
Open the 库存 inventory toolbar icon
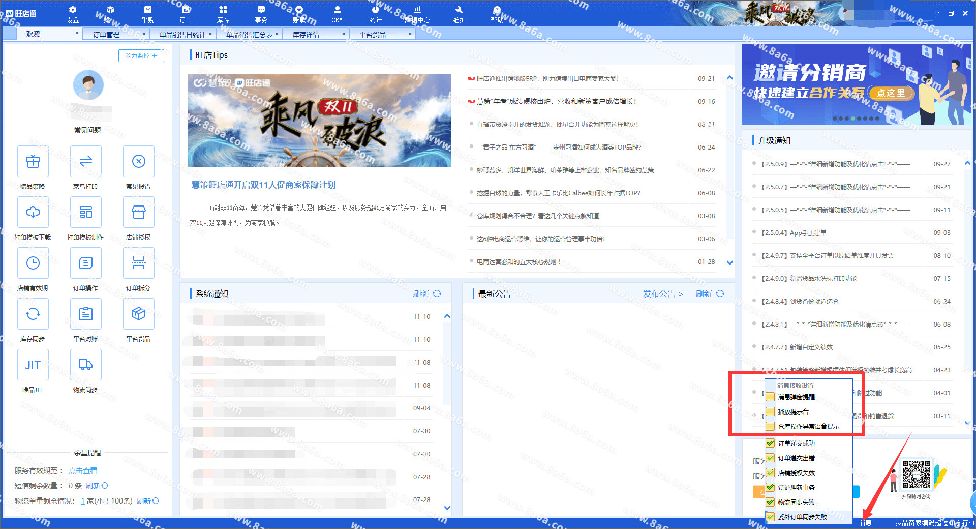click(x=223, y=14)
